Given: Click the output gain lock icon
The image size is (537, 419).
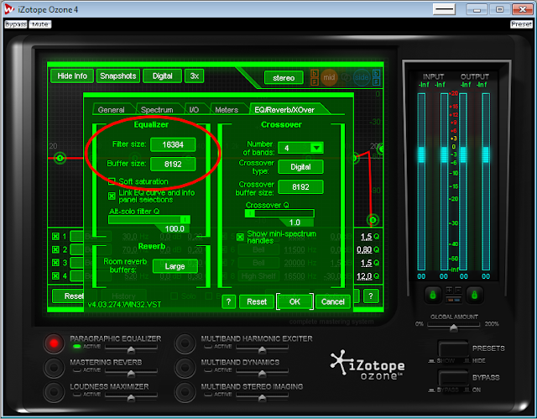Looking at the screenshot, I should (x=474, y=295).
